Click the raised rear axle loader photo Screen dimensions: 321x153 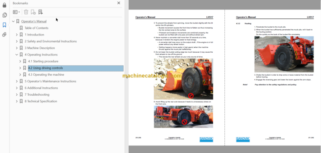(x=183, y=117)
